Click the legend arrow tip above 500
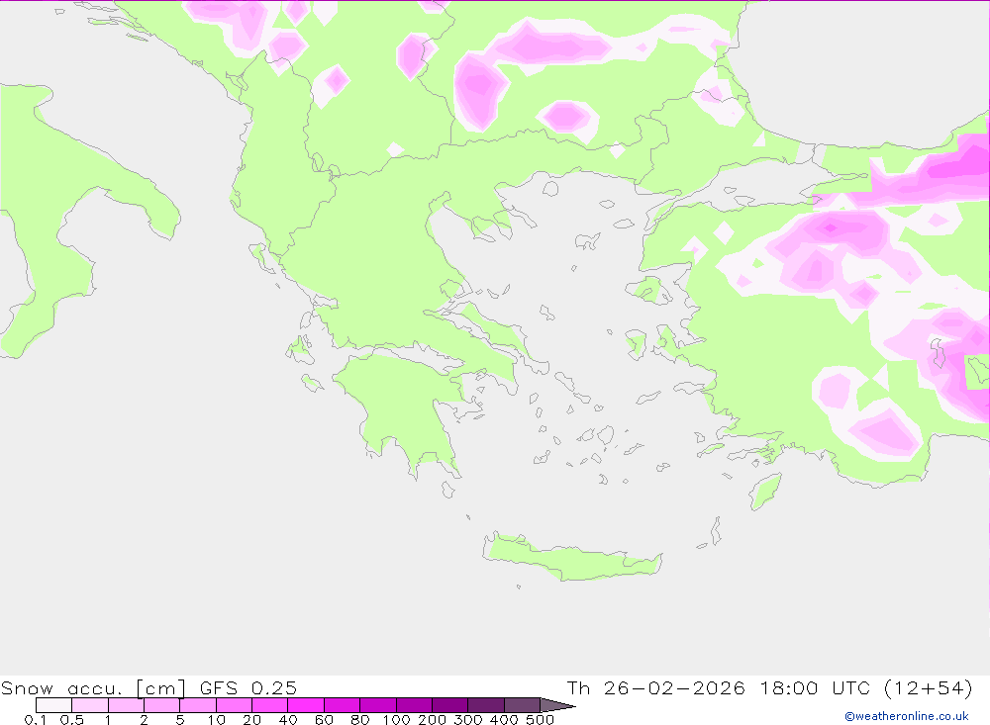 [556, 705]
